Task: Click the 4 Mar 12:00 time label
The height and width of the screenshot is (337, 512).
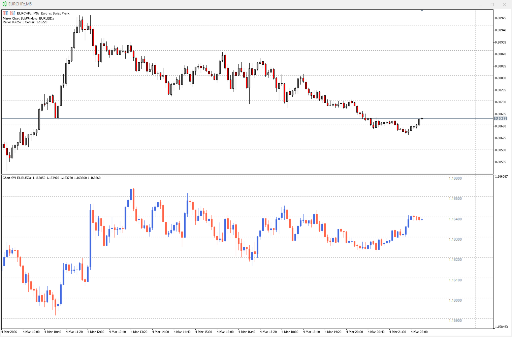Action: pos(96,332)
